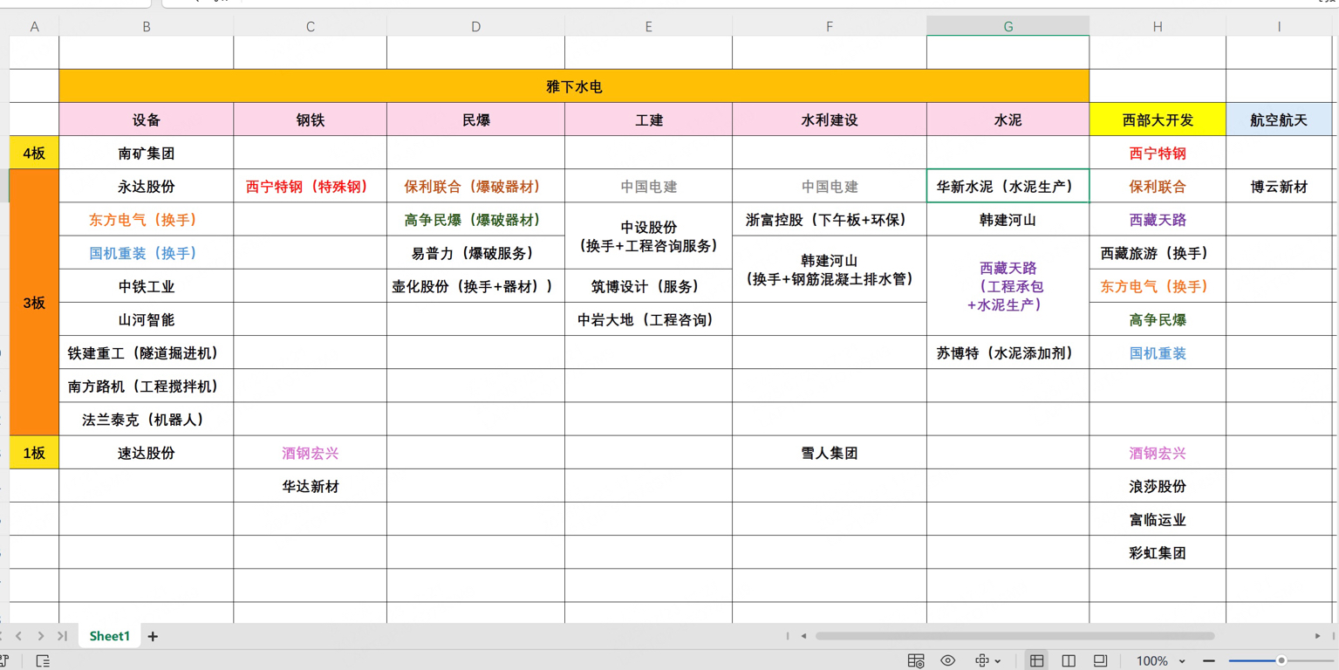
Task: Click the 西藏旅游（换手） cell
Action: point(1158,253)
